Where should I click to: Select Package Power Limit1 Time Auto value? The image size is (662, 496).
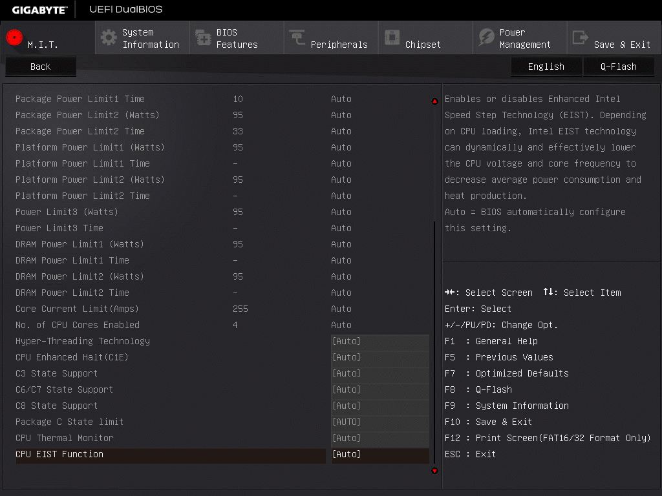click(x=341, y=99)
